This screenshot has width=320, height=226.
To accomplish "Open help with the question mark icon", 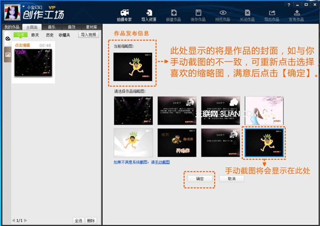I will point(289,5).
